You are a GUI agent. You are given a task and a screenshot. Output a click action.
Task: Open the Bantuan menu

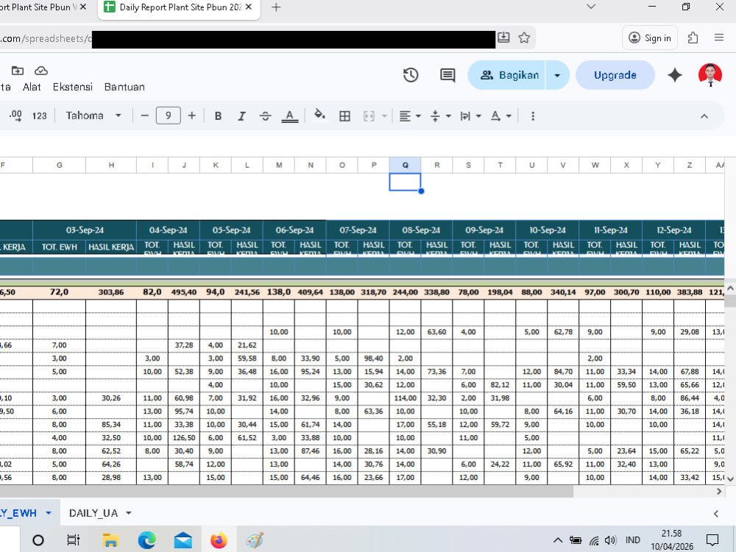(x=124, y=87)
